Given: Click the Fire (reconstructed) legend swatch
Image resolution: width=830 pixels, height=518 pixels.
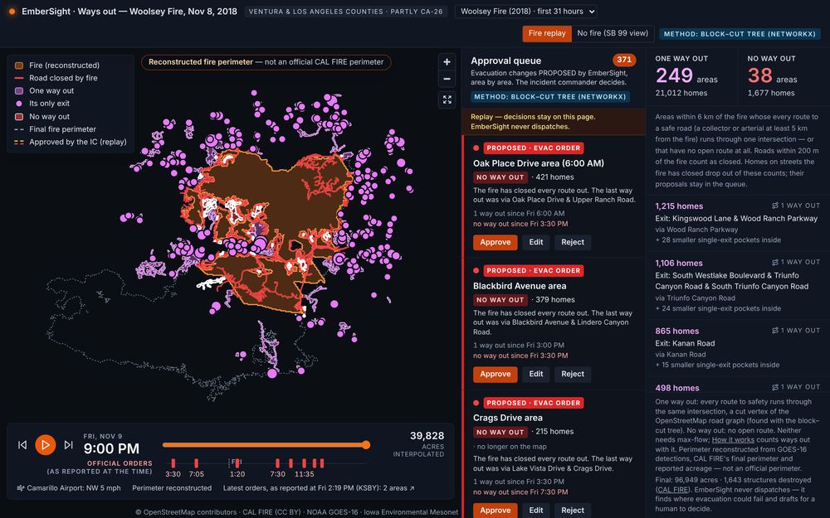Looking at the screenshot, I should coord(19,65).
